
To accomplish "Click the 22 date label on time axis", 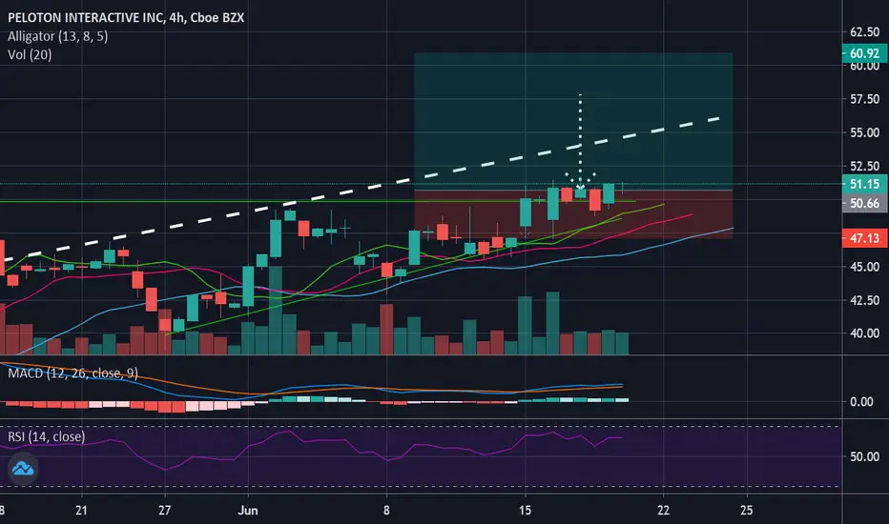I will click(663, 511).
